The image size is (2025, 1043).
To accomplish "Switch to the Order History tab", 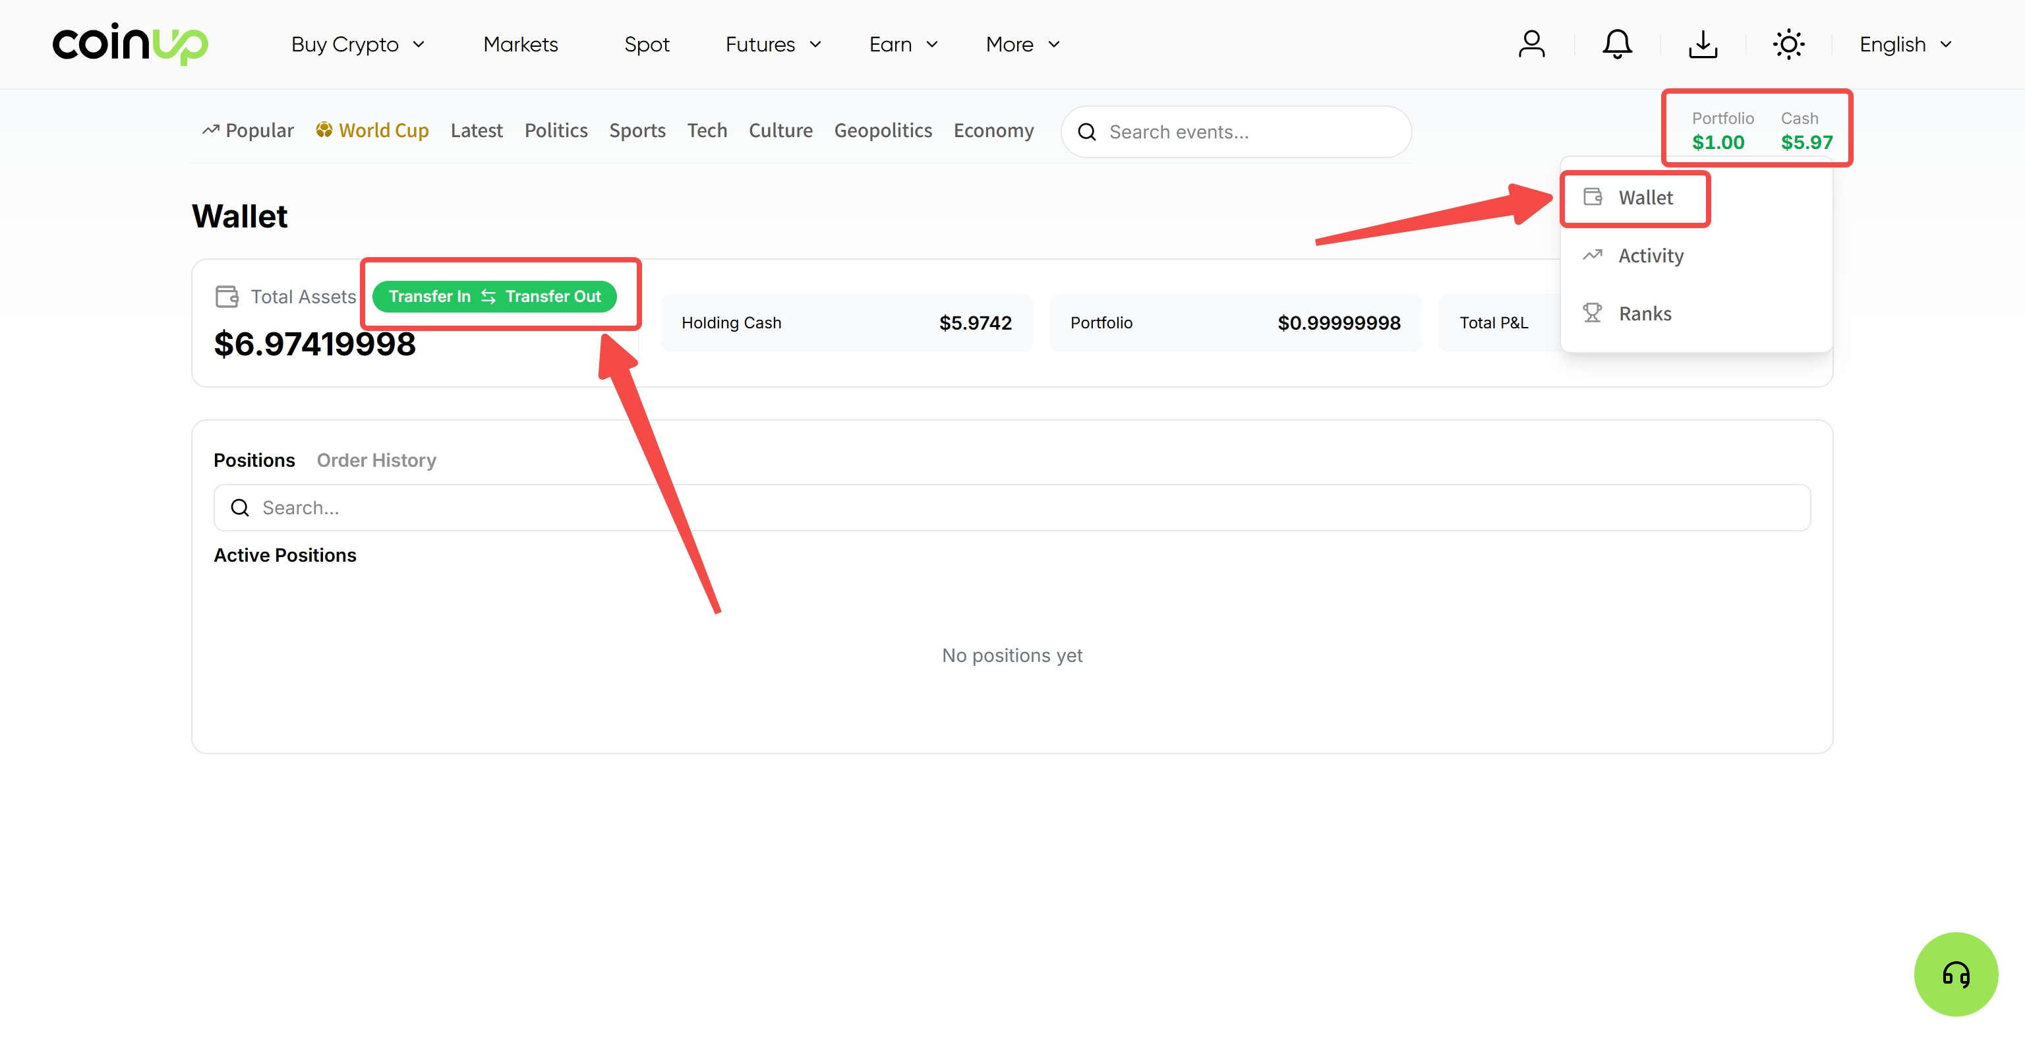I will click(376, 460).
